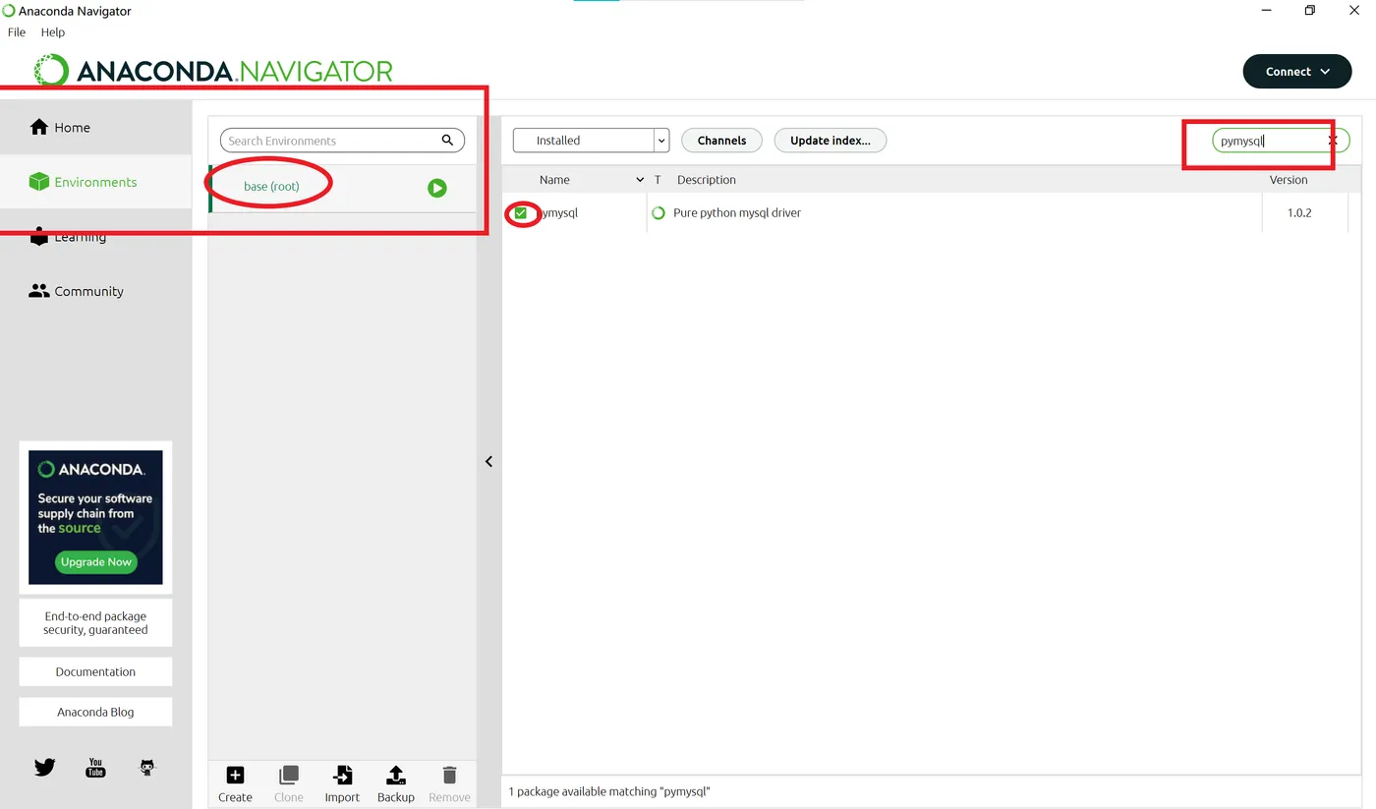Collapse the environments panel with the arrow
This screenshot has height=809, width=1376.
[x=488, y=461]
